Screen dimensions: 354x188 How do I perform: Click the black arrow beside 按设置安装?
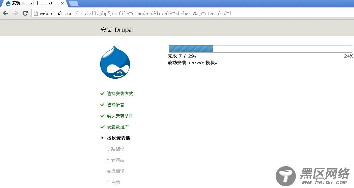pyautogui.click(x=102, y=138)
